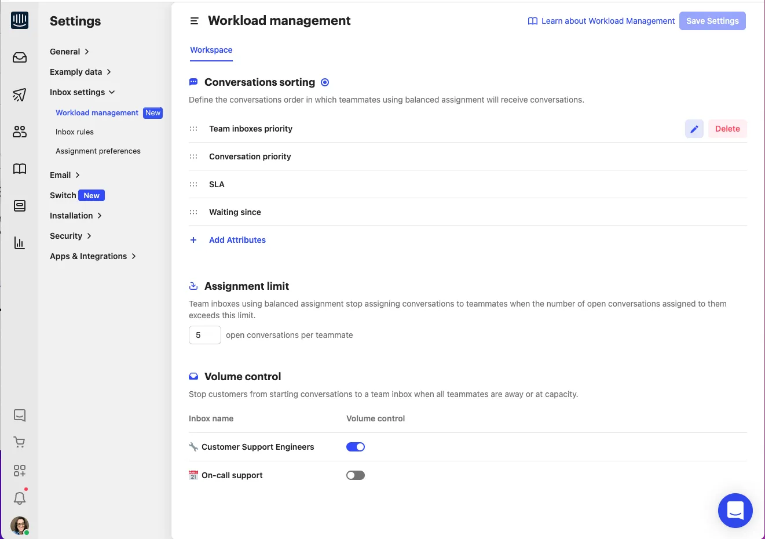The width and height of the screenshot is (765, 539).
Task: Open Assignment preferences
Action: pyautogui.click(x=98, y=151)
